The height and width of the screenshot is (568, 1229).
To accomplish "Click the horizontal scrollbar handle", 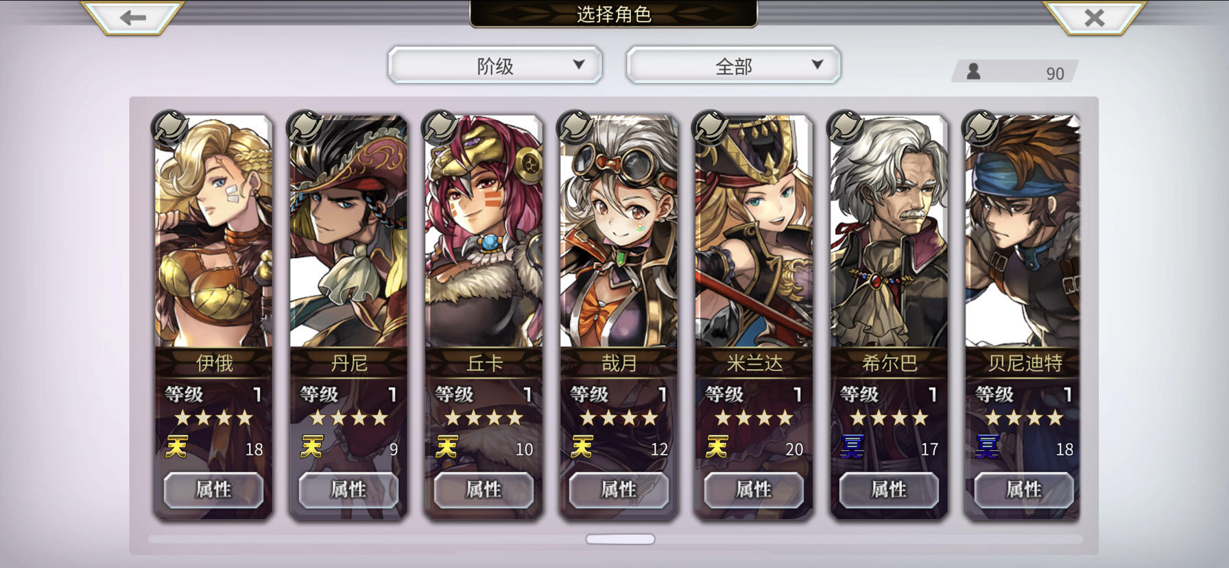I will pyautogui.click(x=620, y=539).
